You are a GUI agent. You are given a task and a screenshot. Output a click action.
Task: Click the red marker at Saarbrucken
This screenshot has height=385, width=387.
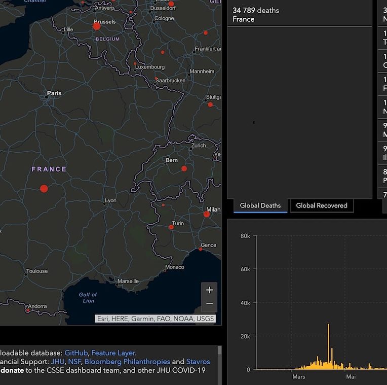[x=156, y=79]
